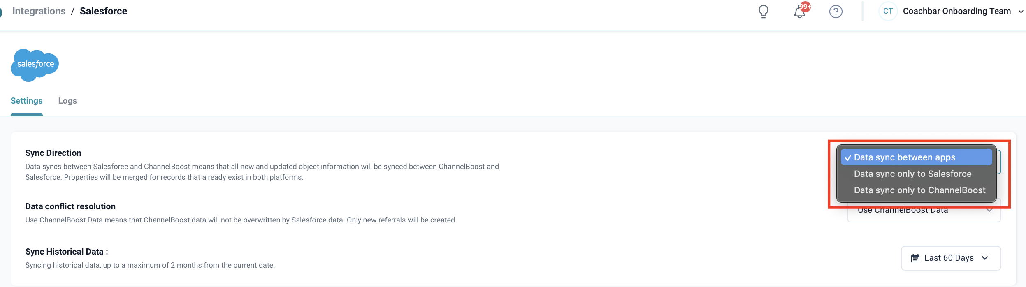The image size is (1026, 287).
Task: Click the lightbulb tips icon
Action: pos(764,12)
